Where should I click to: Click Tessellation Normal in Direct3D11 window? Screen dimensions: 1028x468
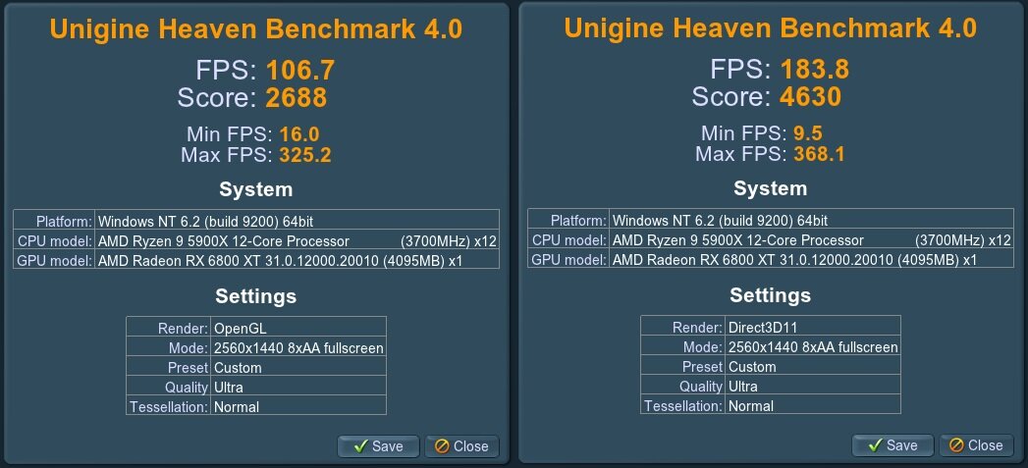tap(813, 406)
